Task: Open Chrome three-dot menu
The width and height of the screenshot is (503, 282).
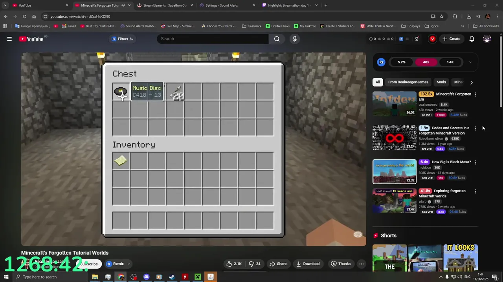Action: tap(497, 16)
